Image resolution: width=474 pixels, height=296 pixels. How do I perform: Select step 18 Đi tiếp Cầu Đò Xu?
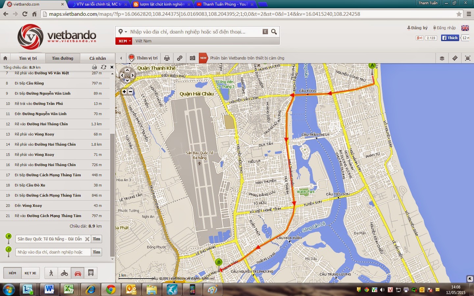pyautogui.click(x=55, y=185)
